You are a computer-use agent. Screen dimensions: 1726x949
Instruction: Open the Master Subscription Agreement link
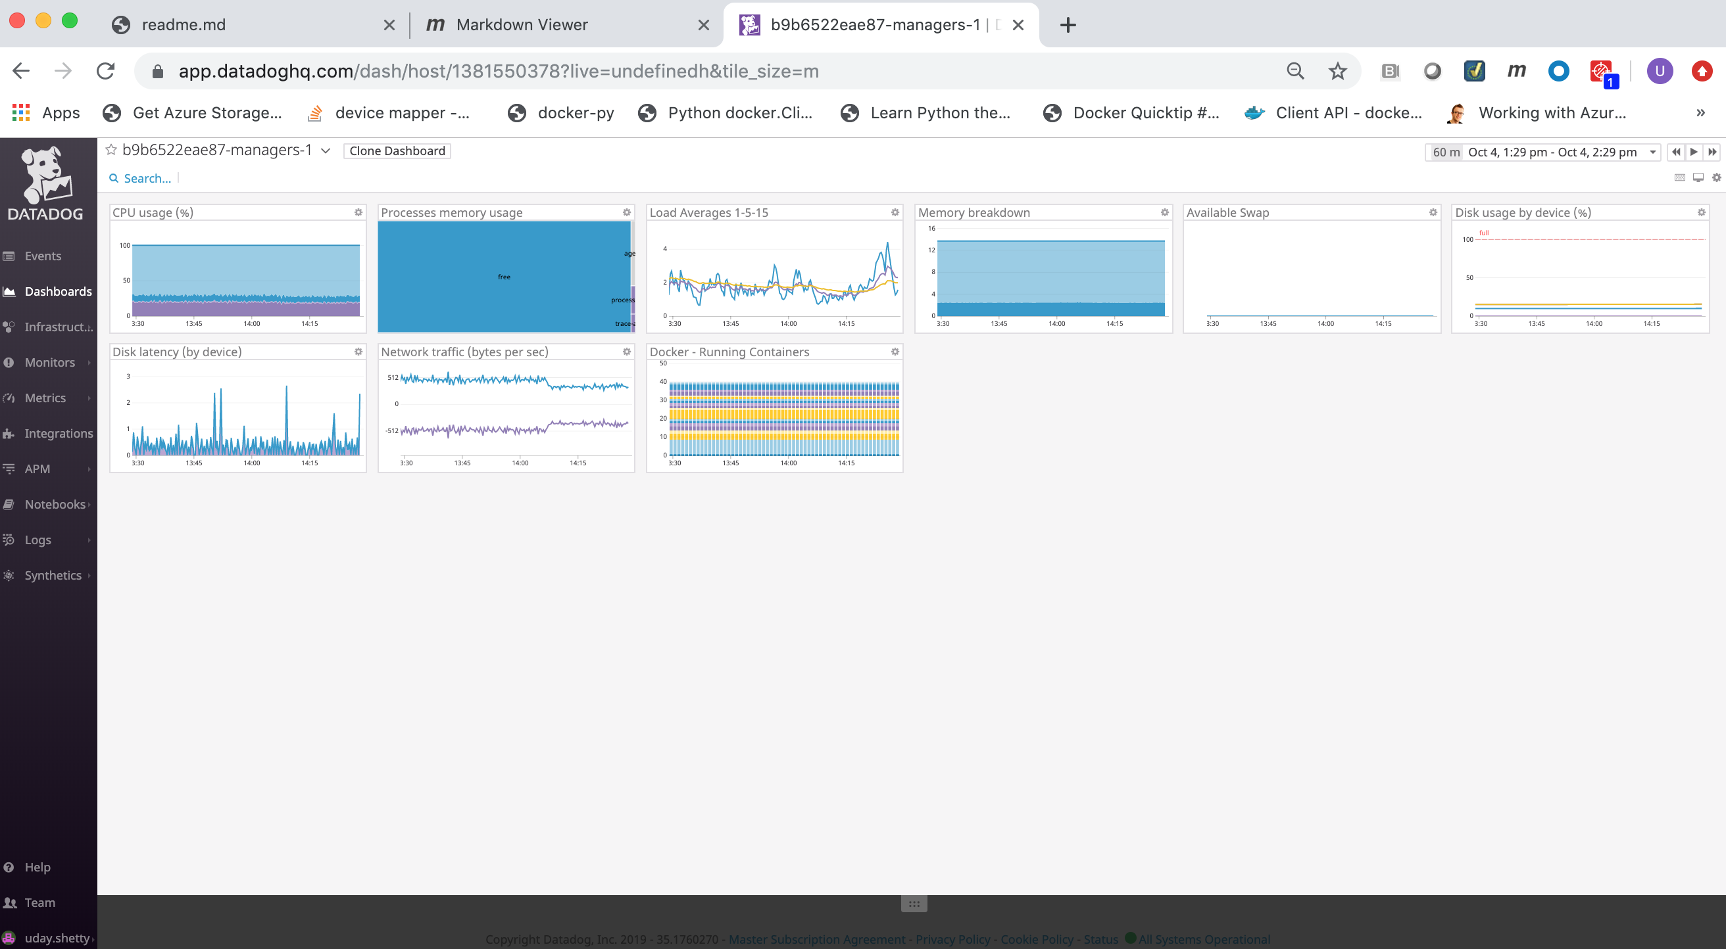(x=816, y=939)
